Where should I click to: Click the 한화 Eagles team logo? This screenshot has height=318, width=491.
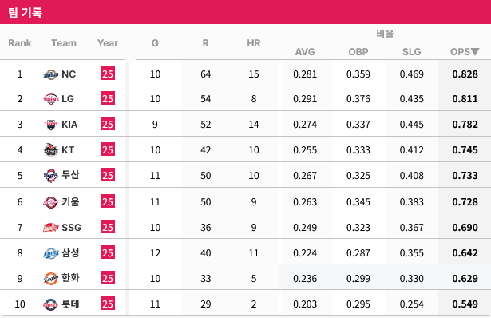[x=51, y=279]
